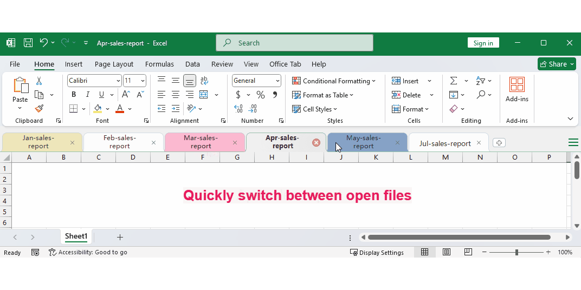Toggle underline formatting
The width and height of the screenshot is (581, 290).
(x=101, y=95)
